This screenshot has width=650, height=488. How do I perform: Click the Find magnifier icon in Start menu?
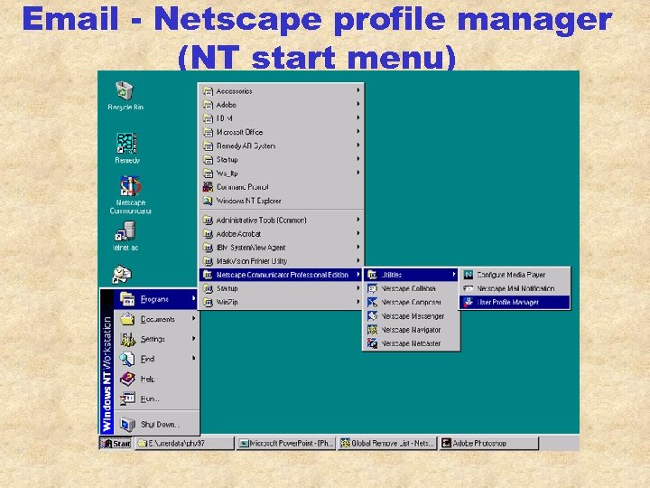point(127,359)
